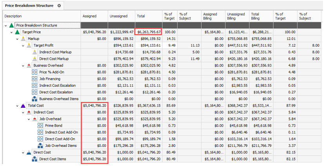Screen dimensions: 325x166
Task: Click the Direct Cost Items block icon
Action: click(x=34, y=159)
